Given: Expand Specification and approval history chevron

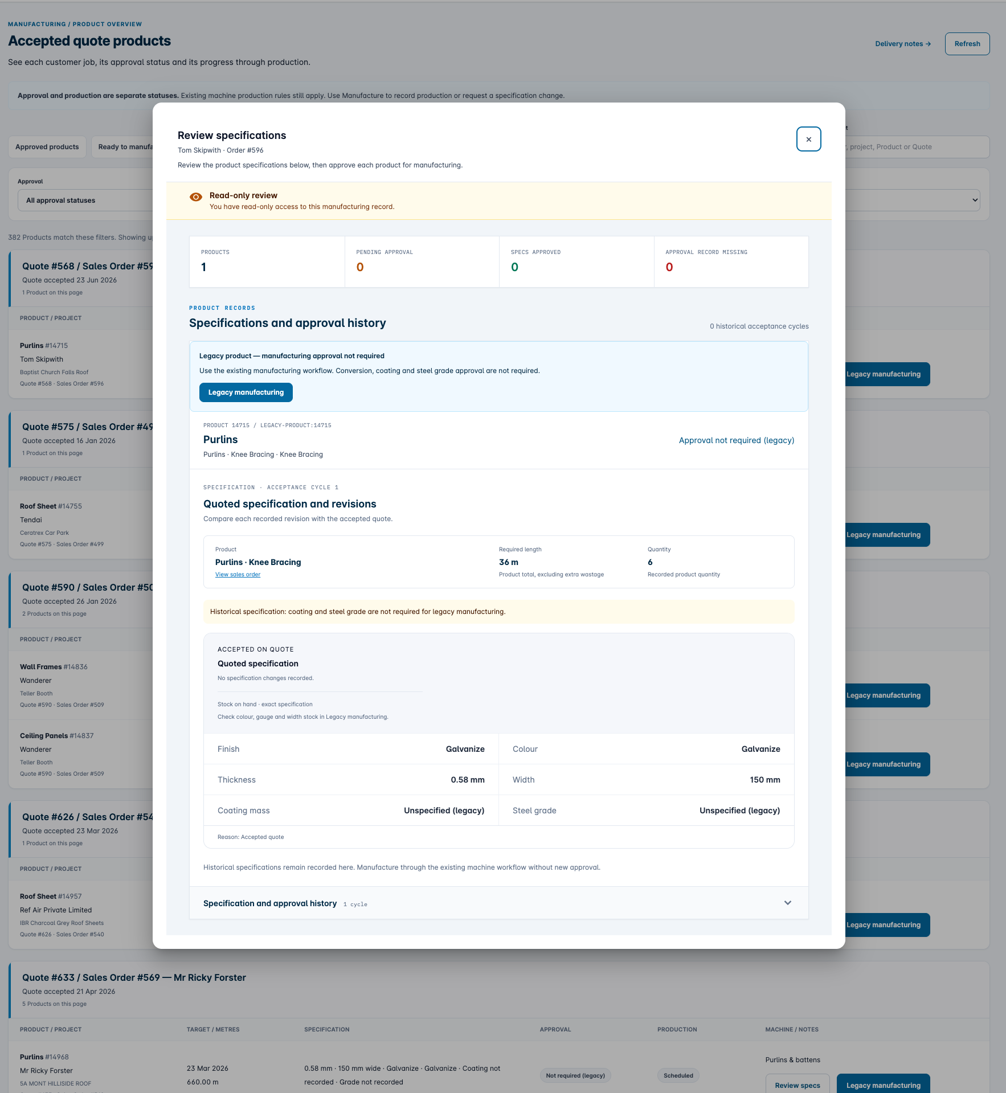Looking at the screenshot, I should [788, 903].
